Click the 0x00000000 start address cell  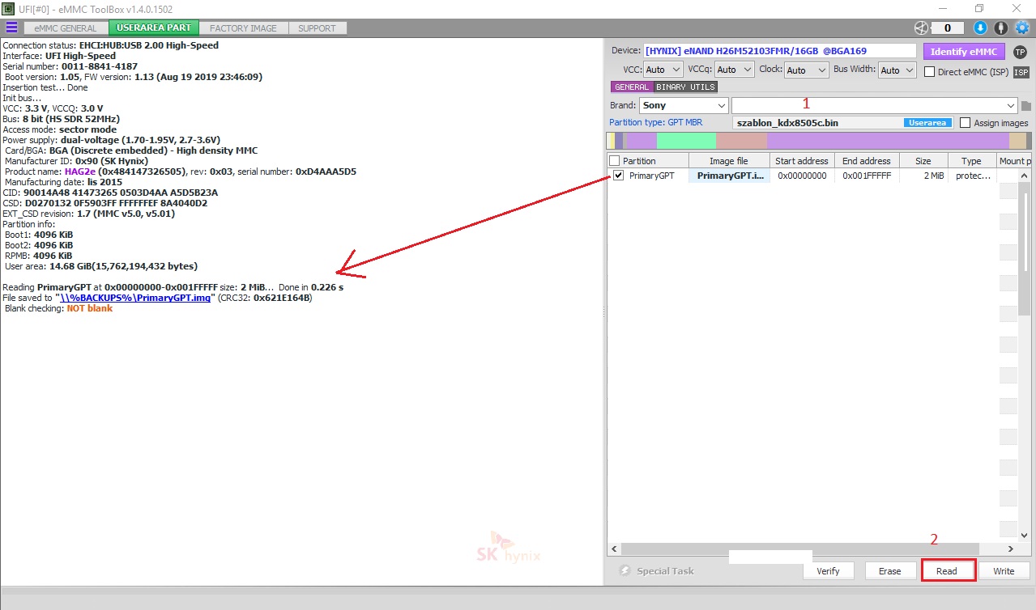point(802,176)
